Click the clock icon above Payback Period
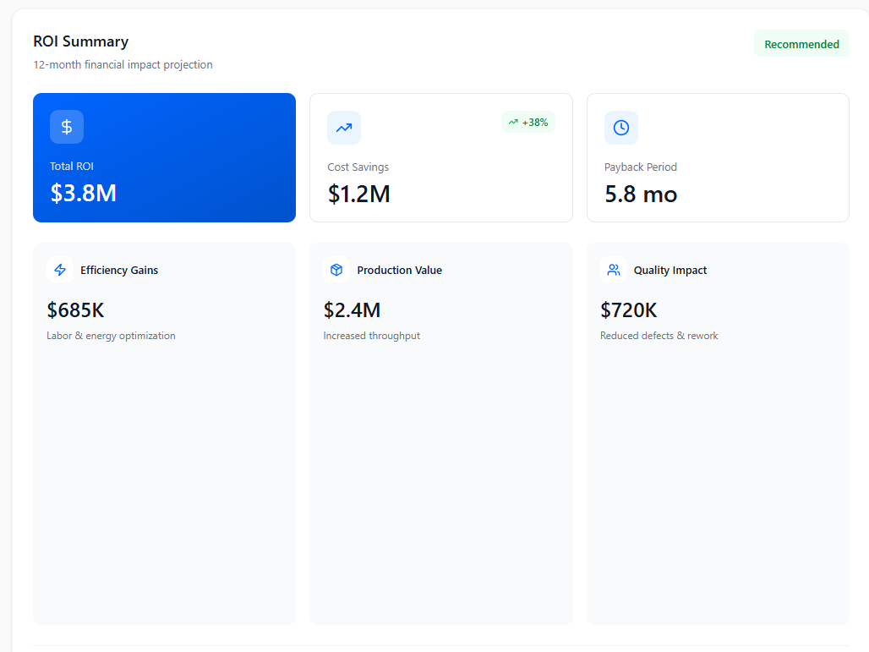The image size is (869, 652). pos(621,128)
